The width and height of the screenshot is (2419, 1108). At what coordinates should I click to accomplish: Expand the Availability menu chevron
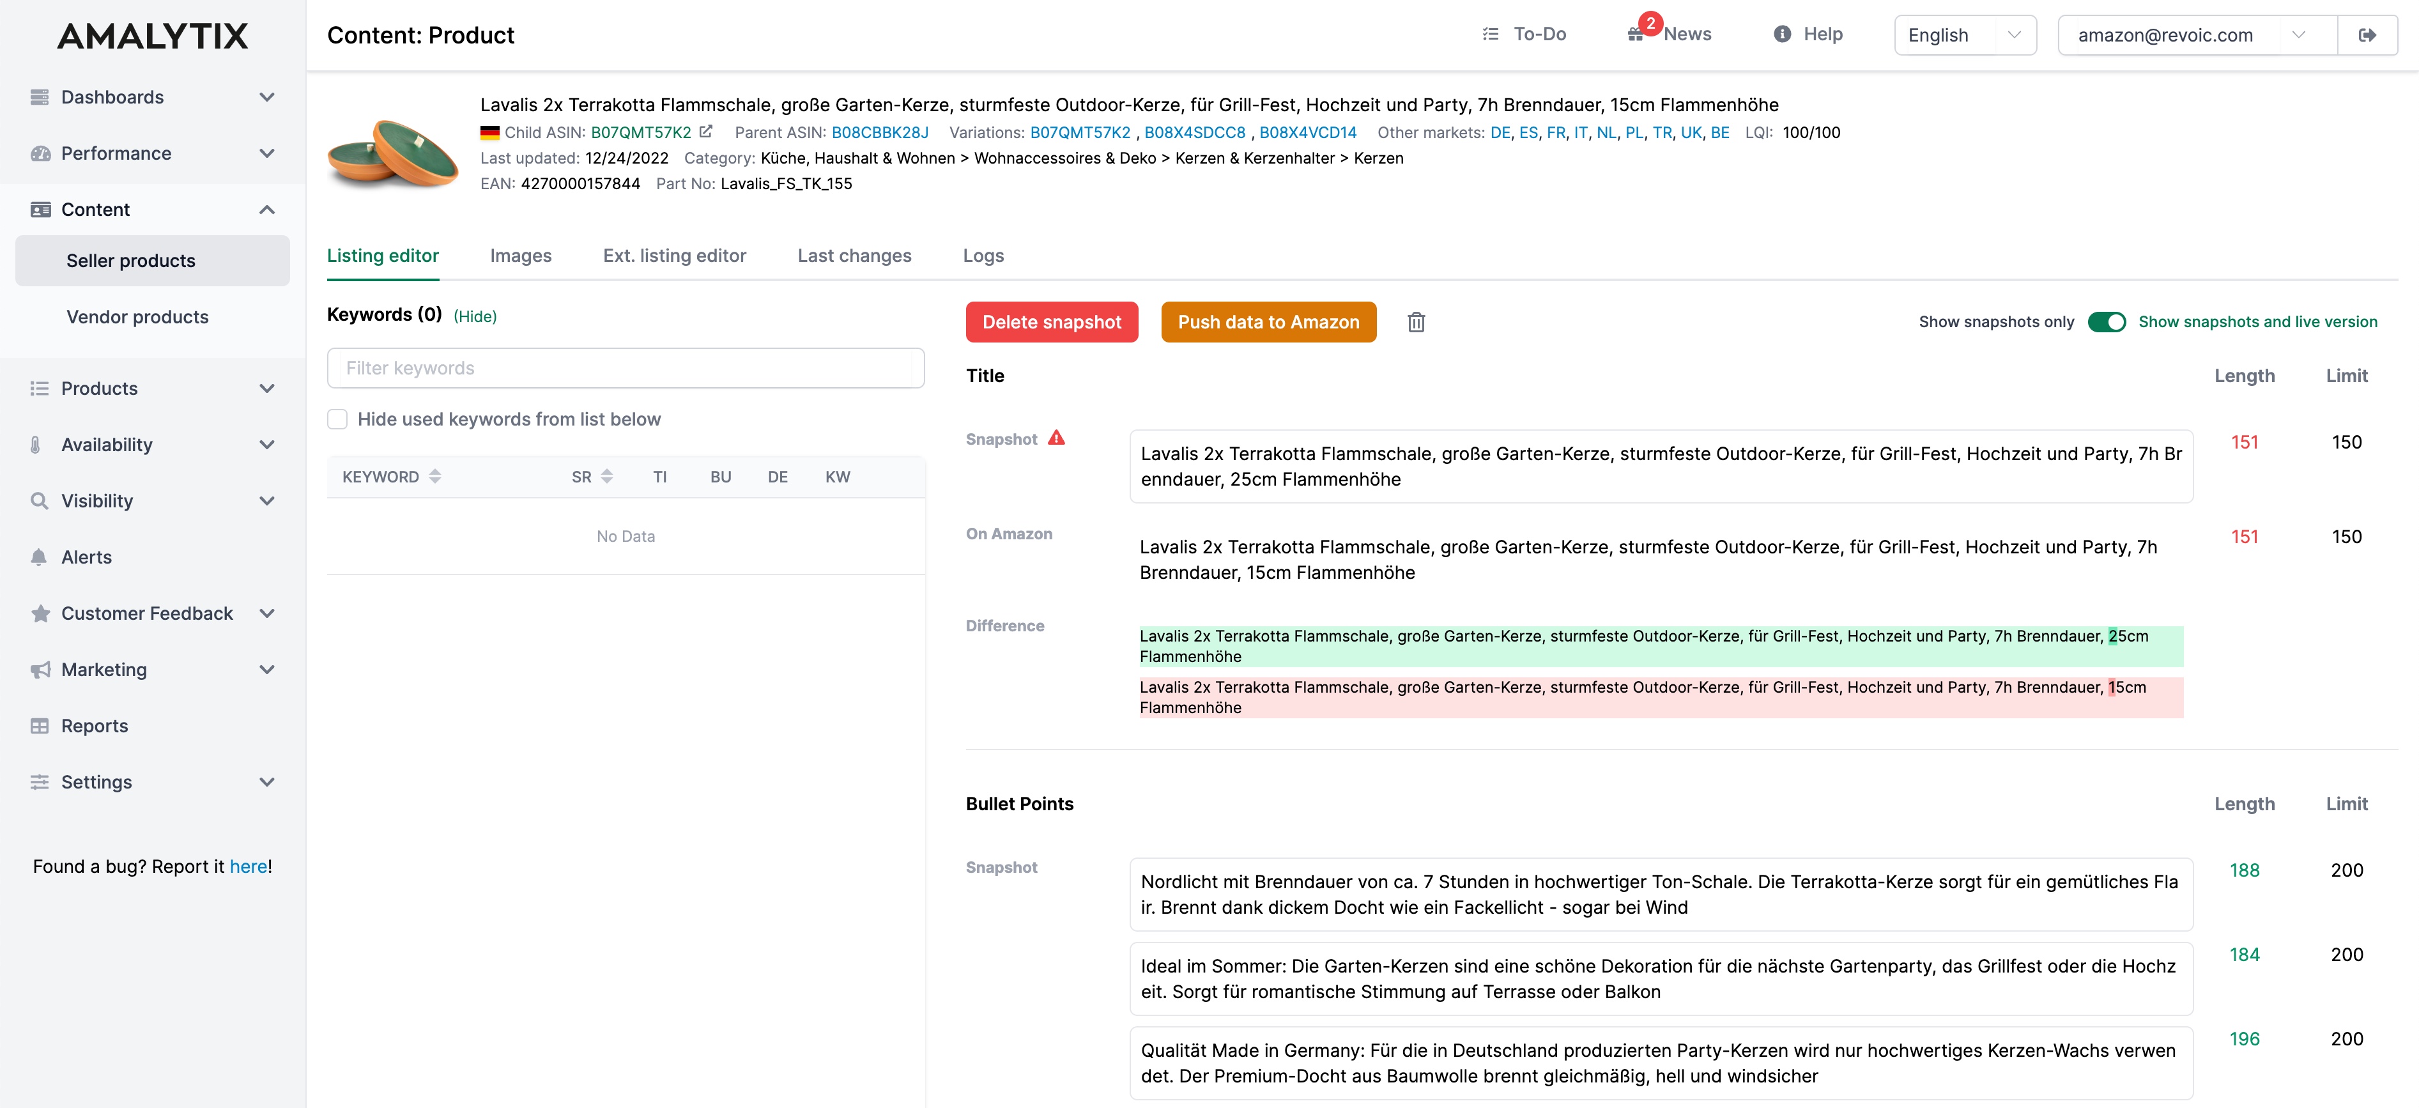point(266,444)
